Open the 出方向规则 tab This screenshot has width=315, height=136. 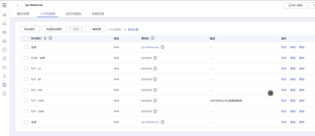73,14
